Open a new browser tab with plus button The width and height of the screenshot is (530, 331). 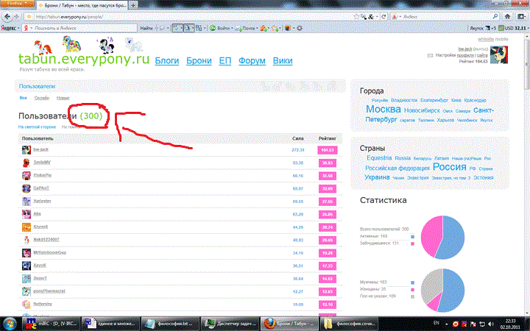pyautogui.click(x=133, y=5)
